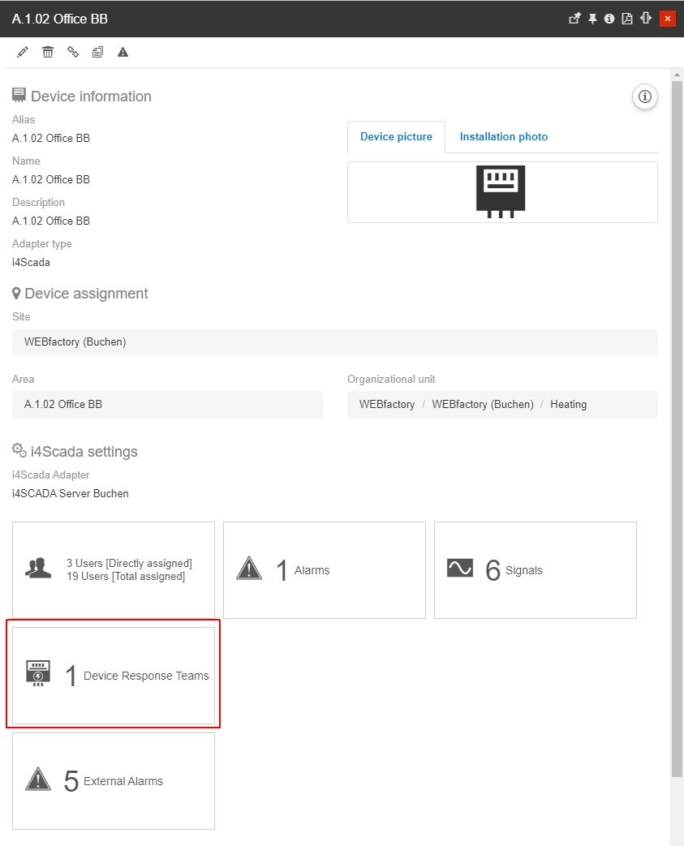Click the warning triangle icon in toolbar
The image size is (684, 846).
coord(123,52)
